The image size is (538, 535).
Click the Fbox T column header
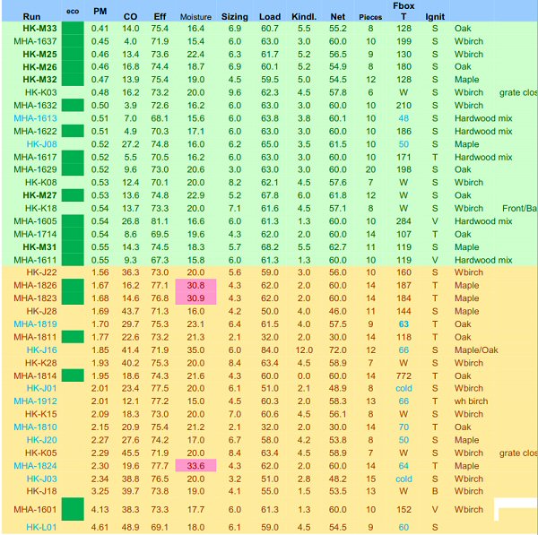point(403,11)
